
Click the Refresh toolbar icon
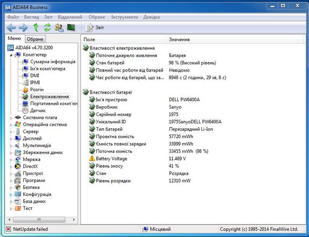[x=47, y=28]
